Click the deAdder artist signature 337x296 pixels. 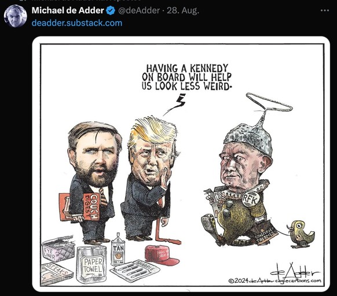[x=295, y=271]
